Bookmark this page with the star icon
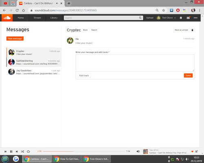 click(164, 10)
